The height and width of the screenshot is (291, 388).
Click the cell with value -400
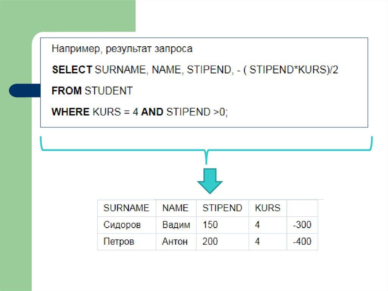pos(302,242)
